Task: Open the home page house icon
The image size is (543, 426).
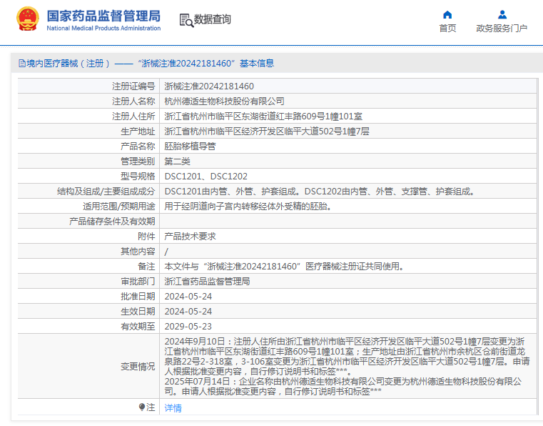Action: [447, 15]
